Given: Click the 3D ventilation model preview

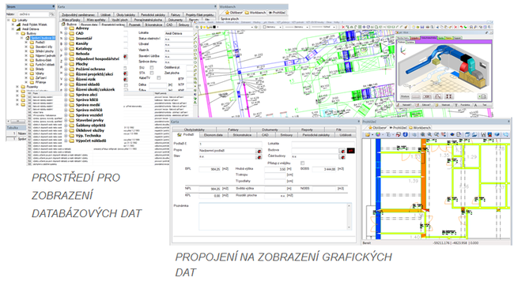Looking at the screenshot, I should pyautogui.click(x=444, y=68).
